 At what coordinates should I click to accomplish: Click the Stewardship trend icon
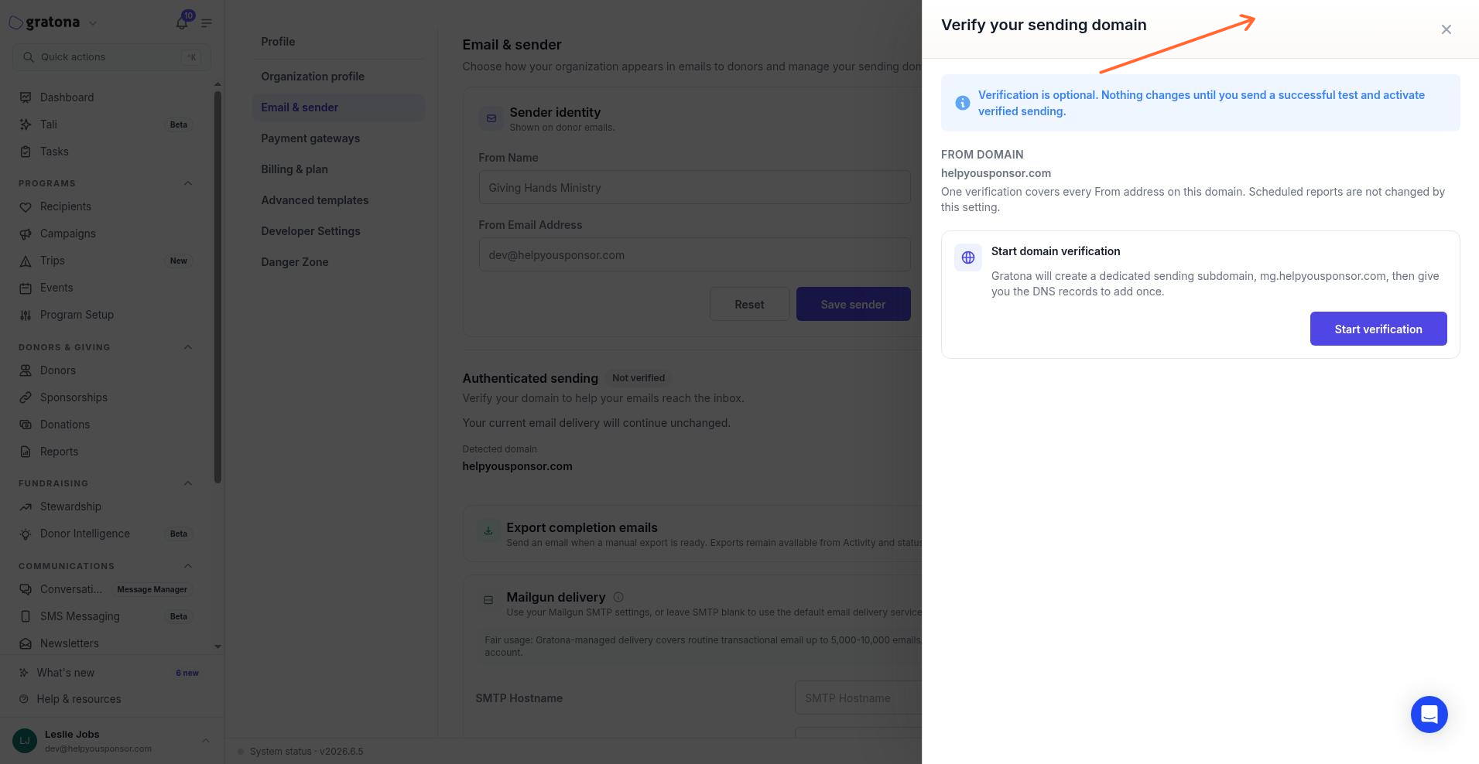click(26, 506)
